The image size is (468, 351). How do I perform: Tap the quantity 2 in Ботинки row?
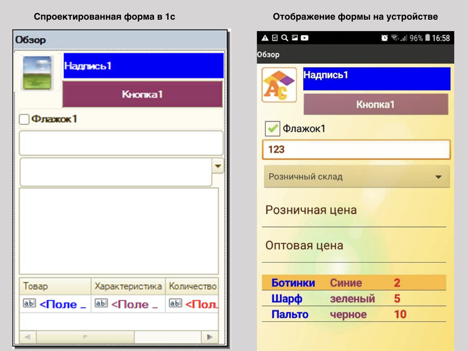pos(397,282)
